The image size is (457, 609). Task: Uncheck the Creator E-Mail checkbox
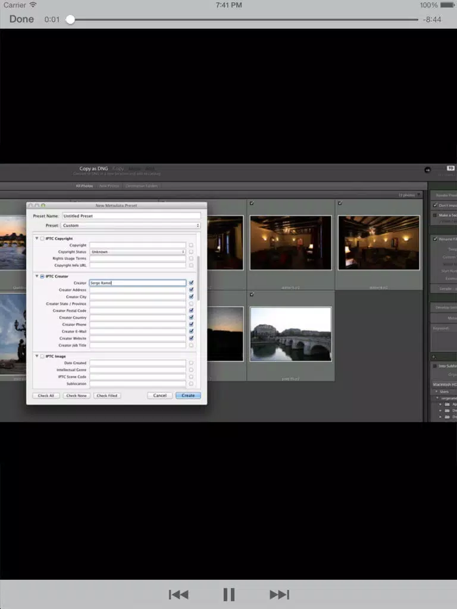click(x=191, y=331)
